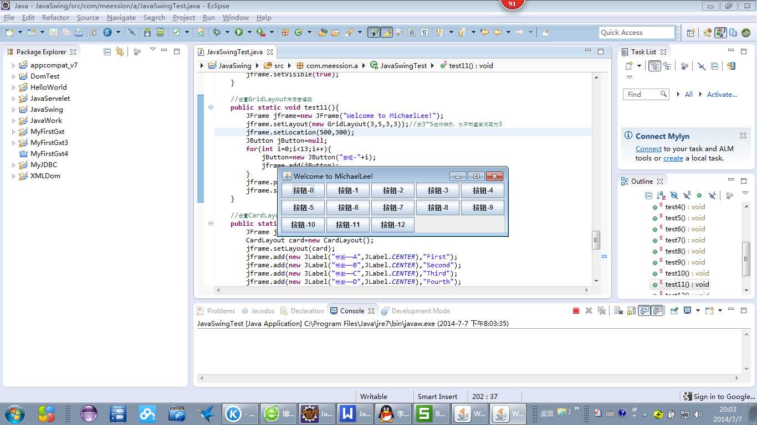Click the 按钮-7 button in Swing window
The width and height of the screenshot is (757, 425).
click(393, 208)
